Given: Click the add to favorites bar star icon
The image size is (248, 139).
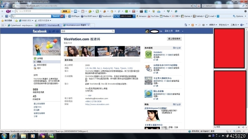Looking at the screenshot, I should pyautogui.click(x=16, y=20).
